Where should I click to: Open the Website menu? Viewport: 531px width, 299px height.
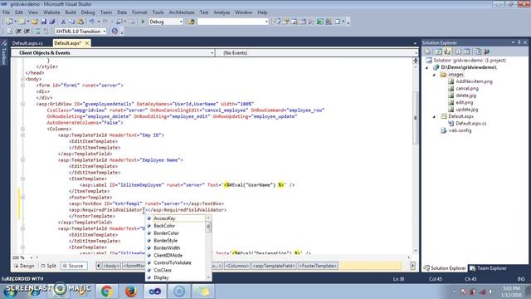point(51,12)
